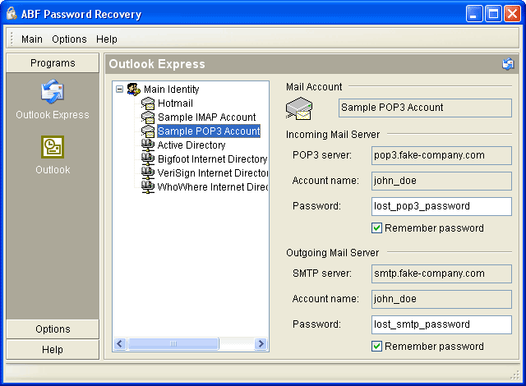Open the Help menu in menu bar
526x386 pixels.
107,39
